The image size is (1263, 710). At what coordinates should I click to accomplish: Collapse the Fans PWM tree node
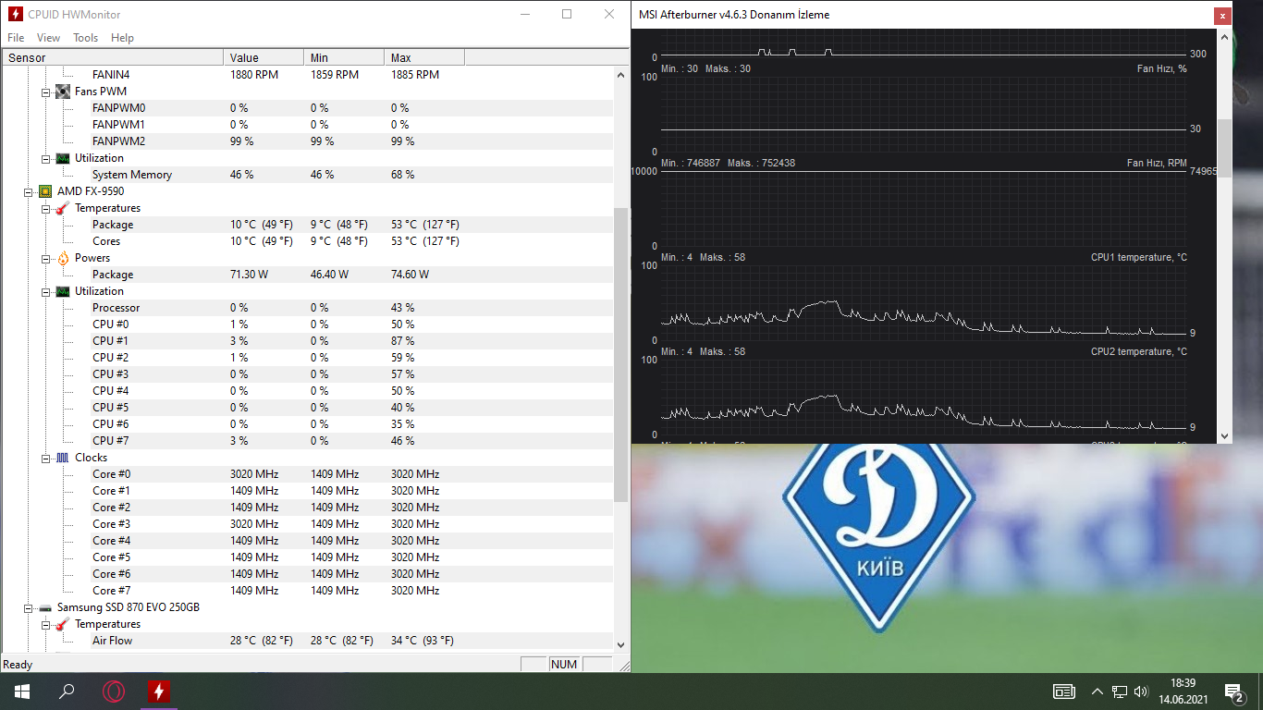45,92
